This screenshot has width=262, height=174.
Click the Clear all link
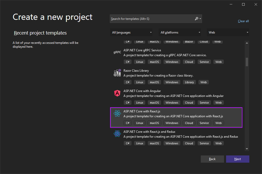243,21
